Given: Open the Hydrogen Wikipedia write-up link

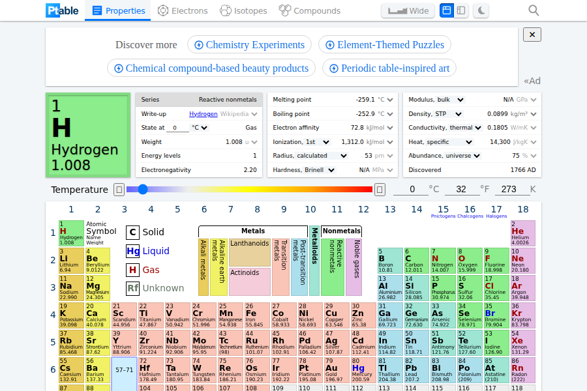Looking at the screenshot, I should point(203,114).
